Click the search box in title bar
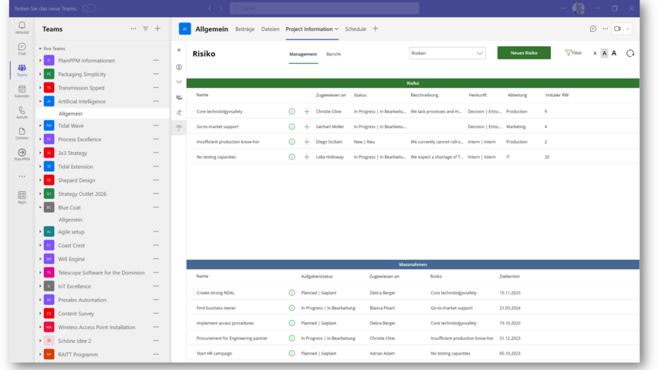658x370 pixels. pos(324,8)
